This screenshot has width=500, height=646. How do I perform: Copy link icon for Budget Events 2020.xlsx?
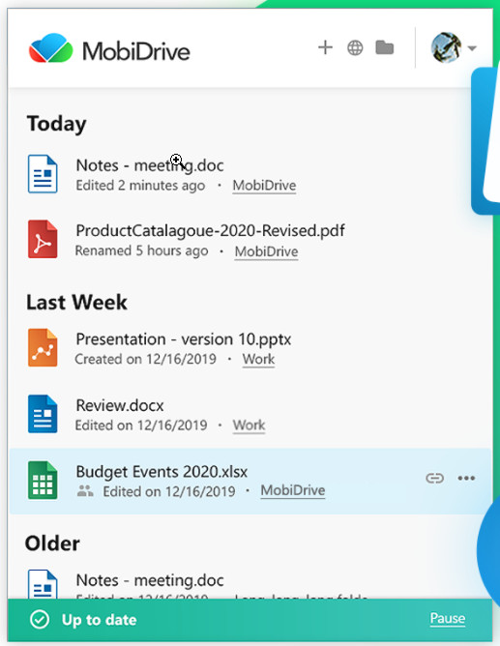tap(434, 478)
